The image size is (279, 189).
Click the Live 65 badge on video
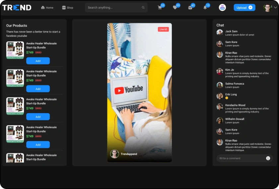tap(163, 29)
